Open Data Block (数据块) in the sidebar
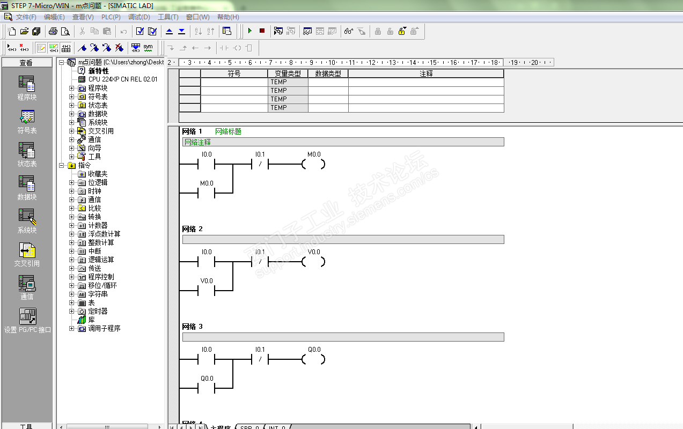Image resolution: width=683 pixels, height=429 pixels. (x=27, y=188)
